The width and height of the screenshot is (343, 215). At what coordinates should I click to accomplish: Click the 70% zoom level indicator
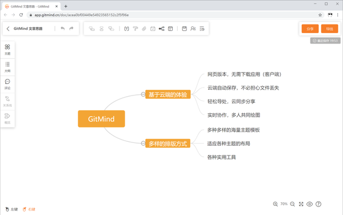284,204
